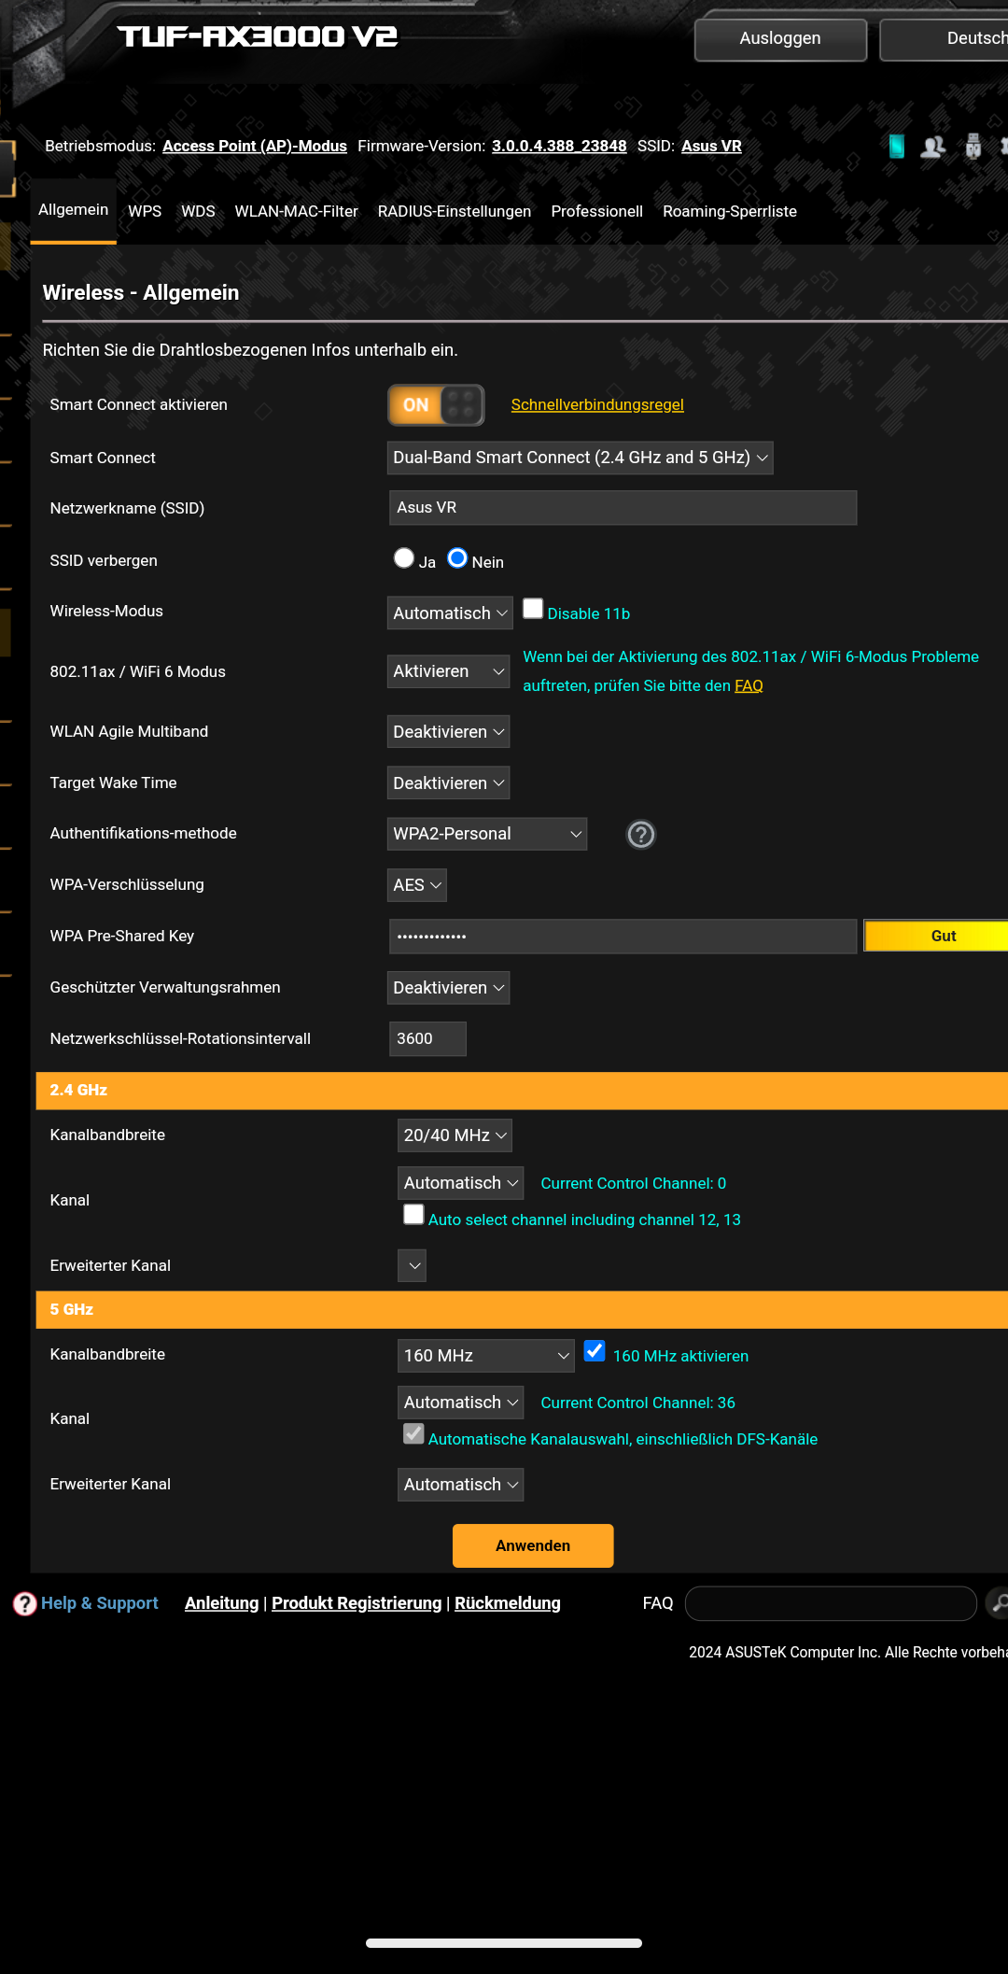This screenshot has height=1974, width=1008.
Task: Open 802.11ax WiFi 6 Modus dropdown
Action: (448, 671)
